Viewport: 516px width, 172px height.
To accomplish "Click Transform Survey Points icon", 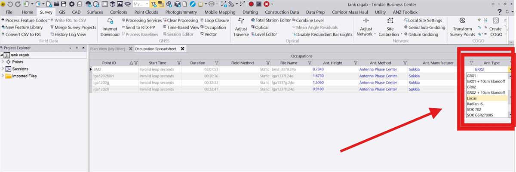I will [x=463, y=21].
